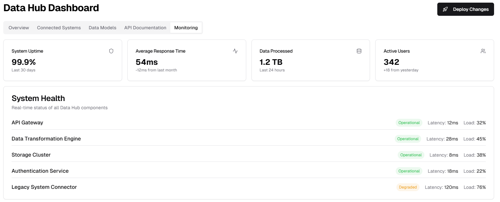Open the API Documentation tab
The width and height of the screenshot is (500, 202).
(145, 28)
